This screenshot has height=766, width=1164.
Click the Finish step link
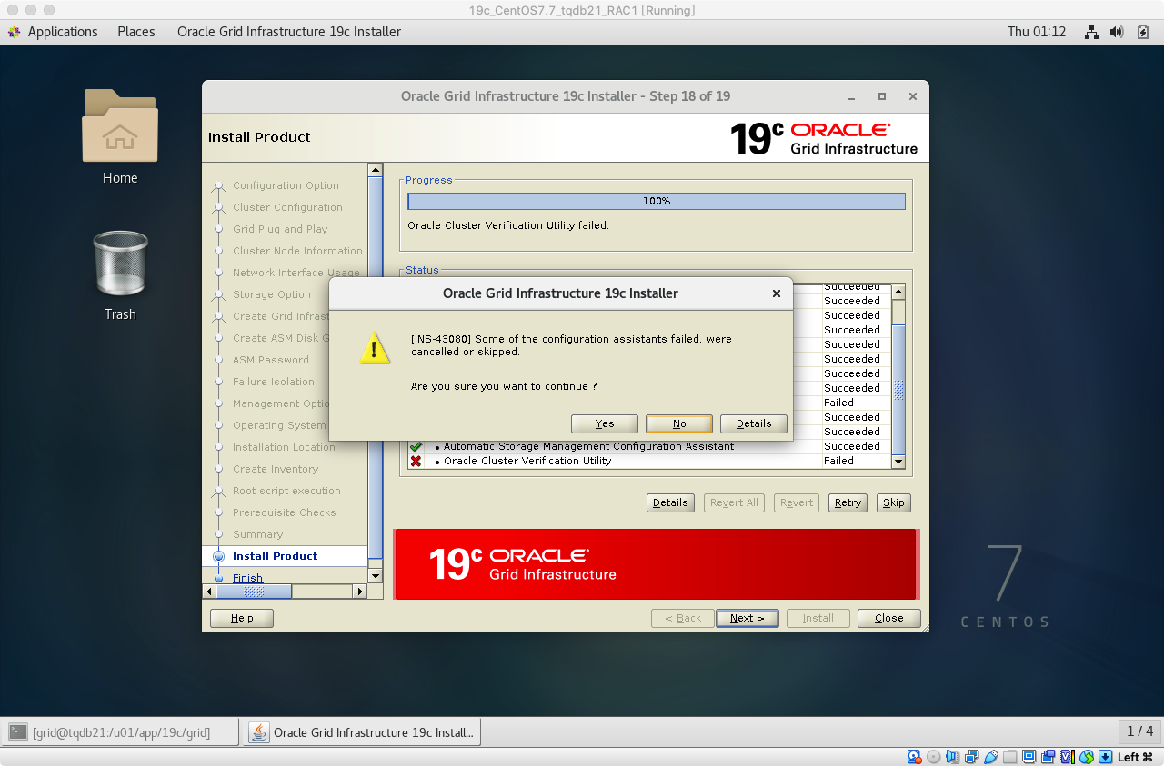[x=247, y=578]
